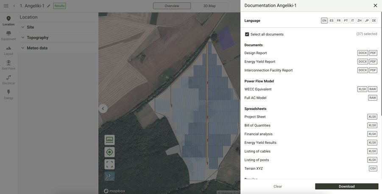Viewport: 382px width, 194px height.
Task: Switch to the 3D Map tab
Action: [209, 6]
